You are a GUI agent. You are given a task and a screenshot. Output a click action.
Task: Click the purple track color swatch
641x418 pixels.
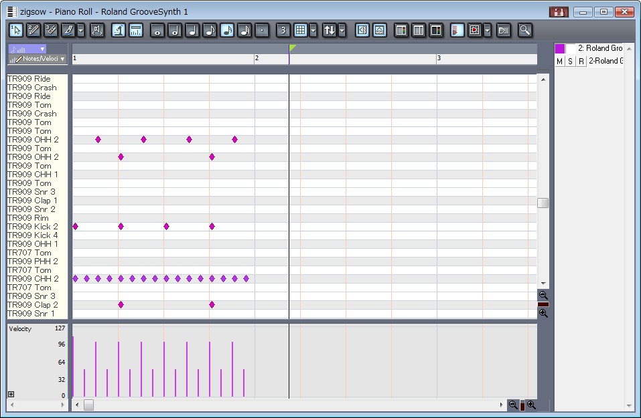(x=560, y=48)
